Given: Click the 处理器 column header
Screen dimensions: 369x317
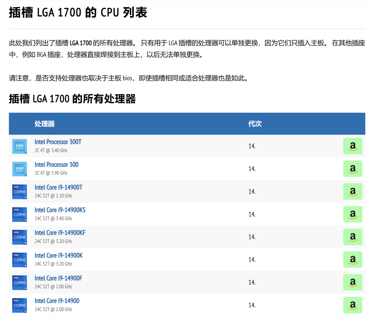Looking at the screenshot, I should click(44, 124).
